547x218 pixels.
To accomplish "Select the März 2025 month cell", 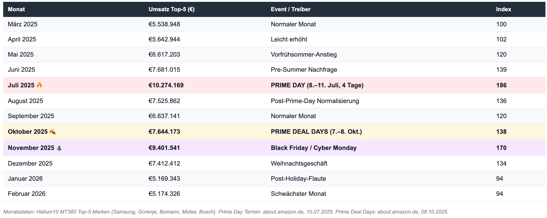I will pos(23,24).
